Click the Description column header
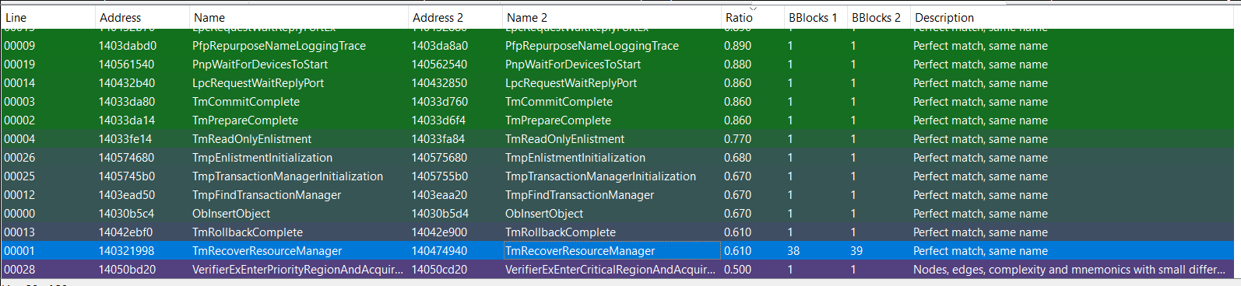This screenshot has height=286, width=1241. [x=1072, y=17]
